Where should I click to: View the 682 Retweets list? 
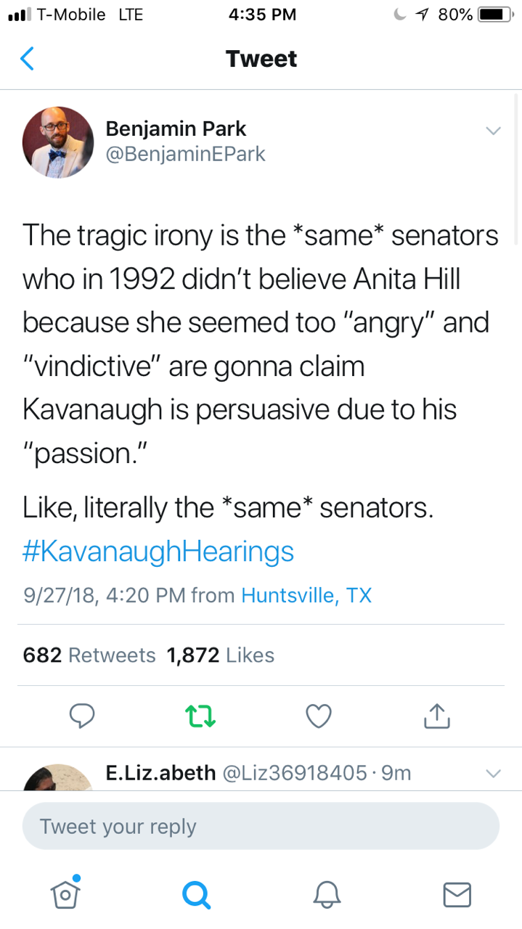[89, 655]
